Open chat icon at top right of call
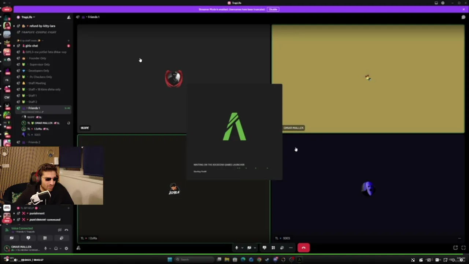This screenshot has height=264, width=469. (464, 17)
